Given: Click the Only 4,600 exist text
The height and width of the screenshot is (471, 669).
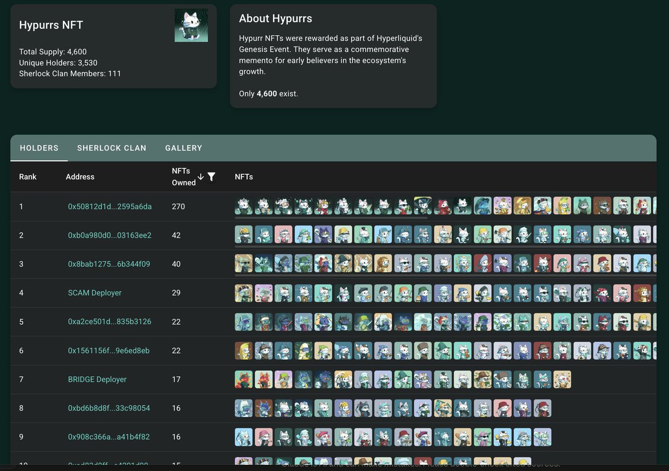Looking at the screenshot, I should click(269, 94).
